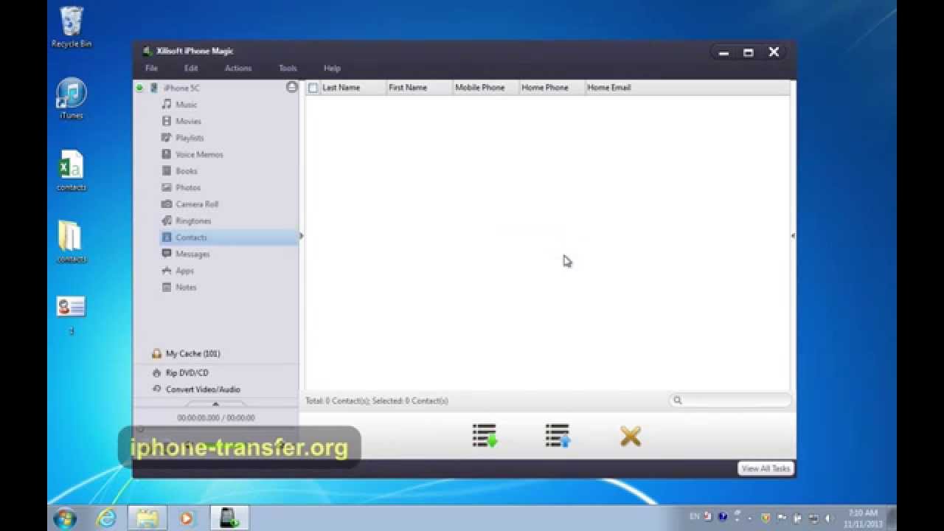Image resolution: width=944 pixels, height=531 pixels.
Task: Select the contact card file on desktop
Action: [72, 314]
